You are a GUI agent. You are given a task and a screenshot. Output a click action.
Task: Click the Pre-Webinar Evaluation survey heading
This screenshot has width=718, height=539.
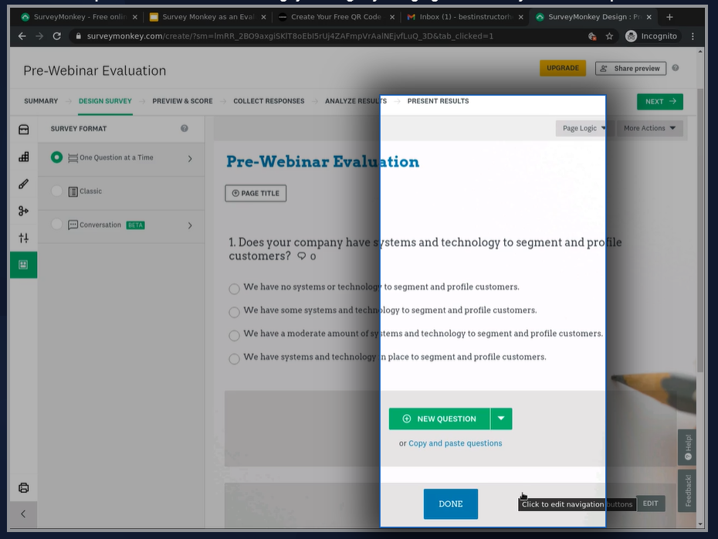323,161
